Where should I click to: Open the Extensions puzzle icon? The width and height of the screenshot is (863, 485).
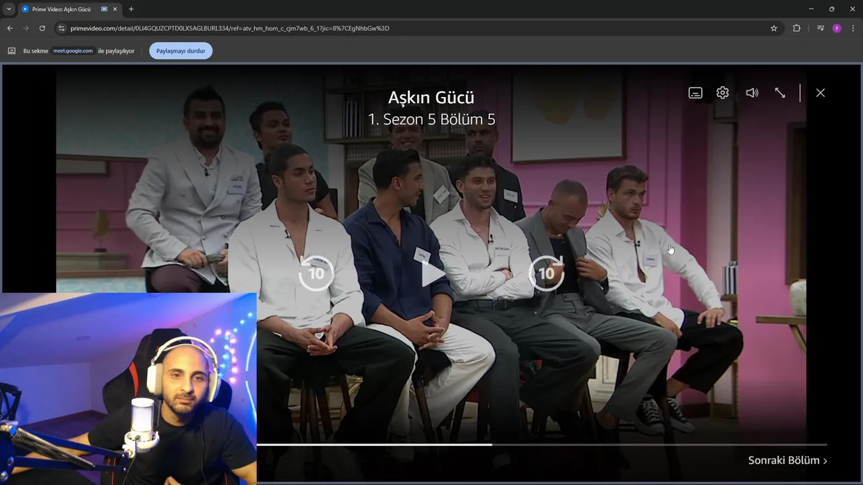pyautogui.click(x=796, y=28)
